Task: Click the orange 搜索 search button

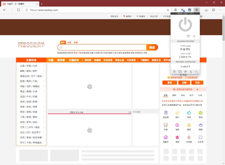Action: [x=152, y=48]
